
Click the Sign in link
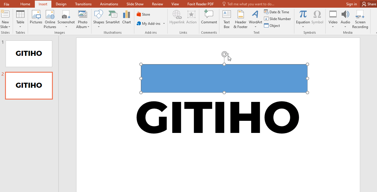point(351,4)
